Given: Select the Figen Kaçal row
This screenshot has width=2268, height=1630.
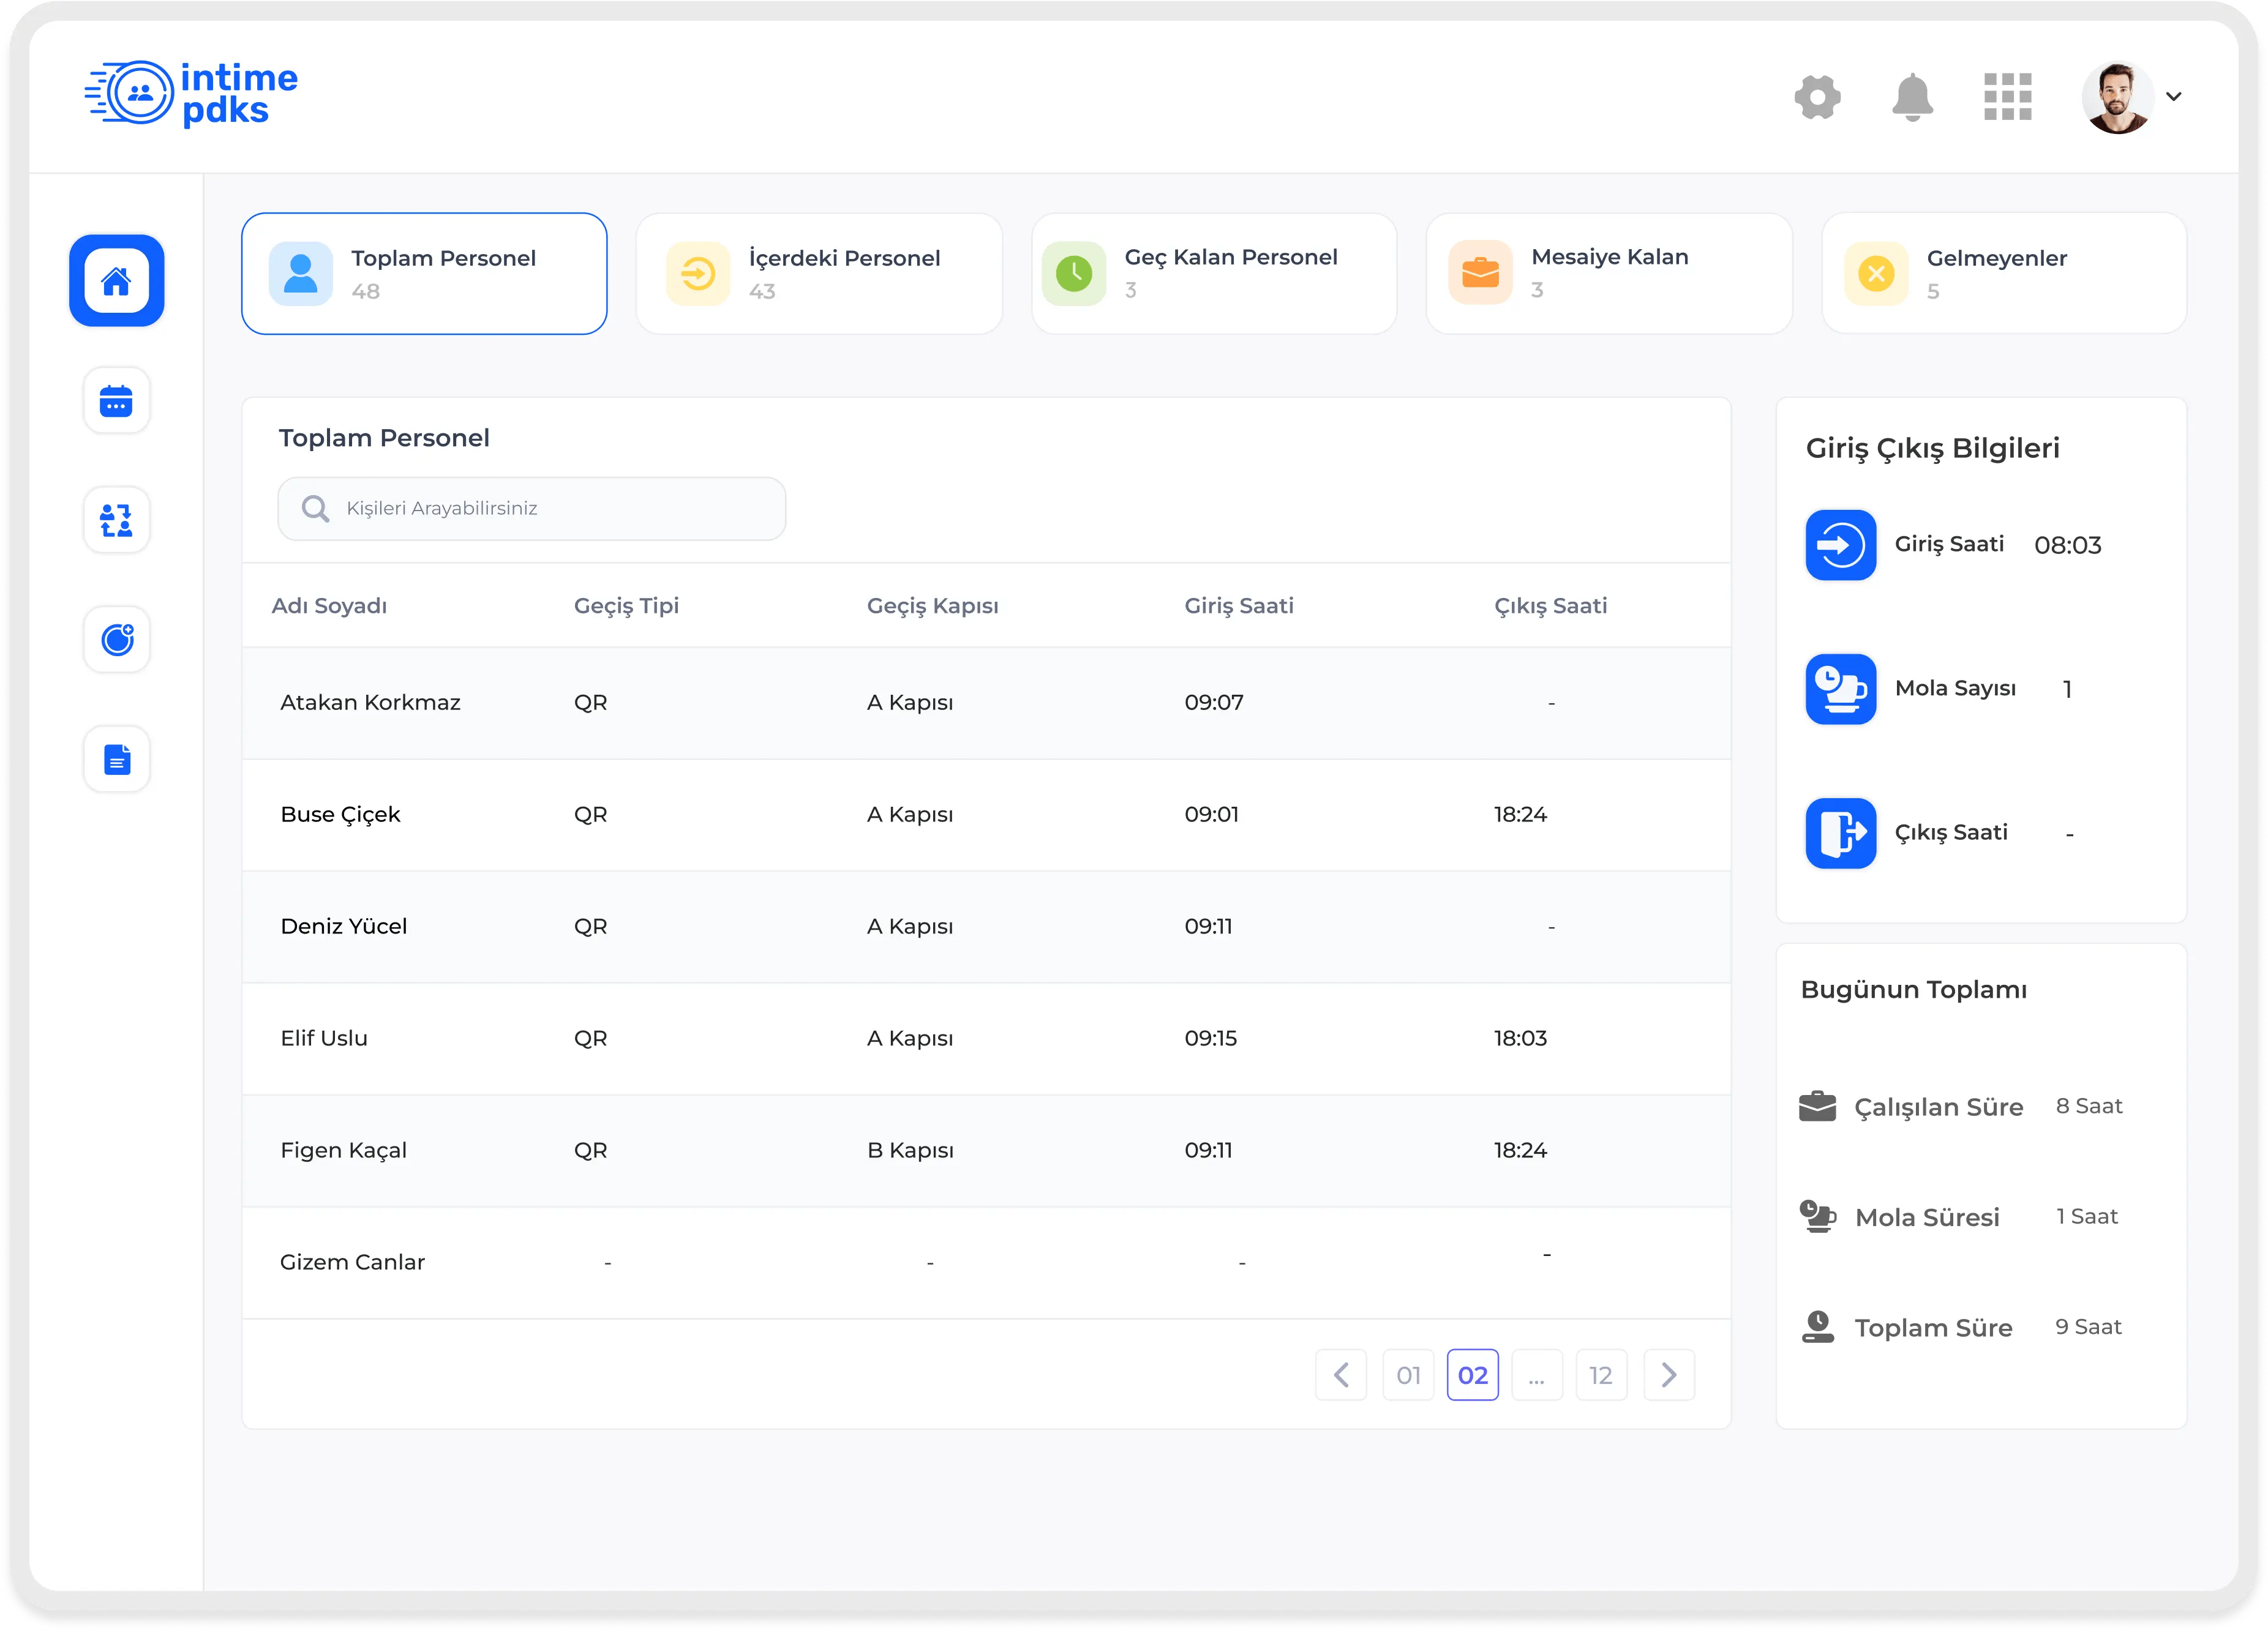Looking at the screenshot, I should pos(986,1150).
